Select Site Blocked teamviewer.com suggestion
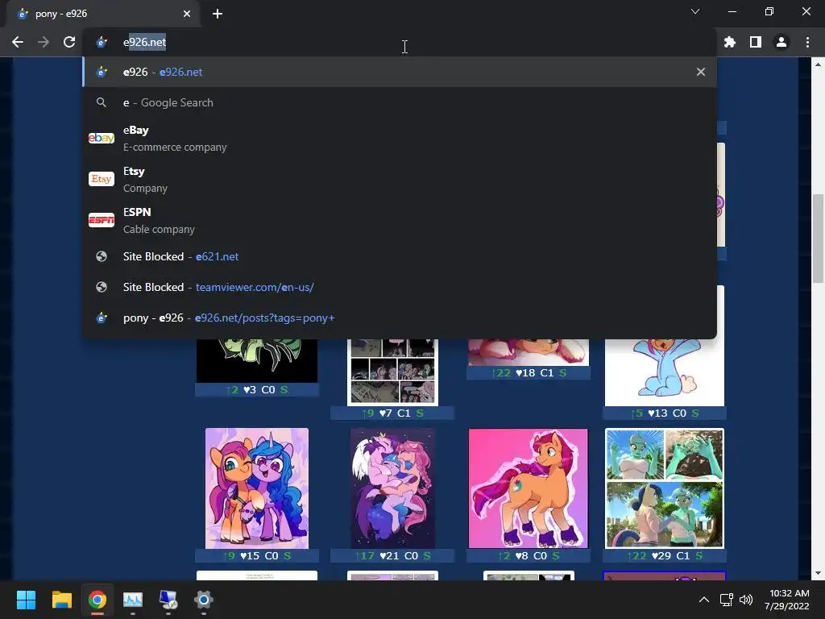The width and height of the screenshot is (825, 619). [x=400, y=287]
